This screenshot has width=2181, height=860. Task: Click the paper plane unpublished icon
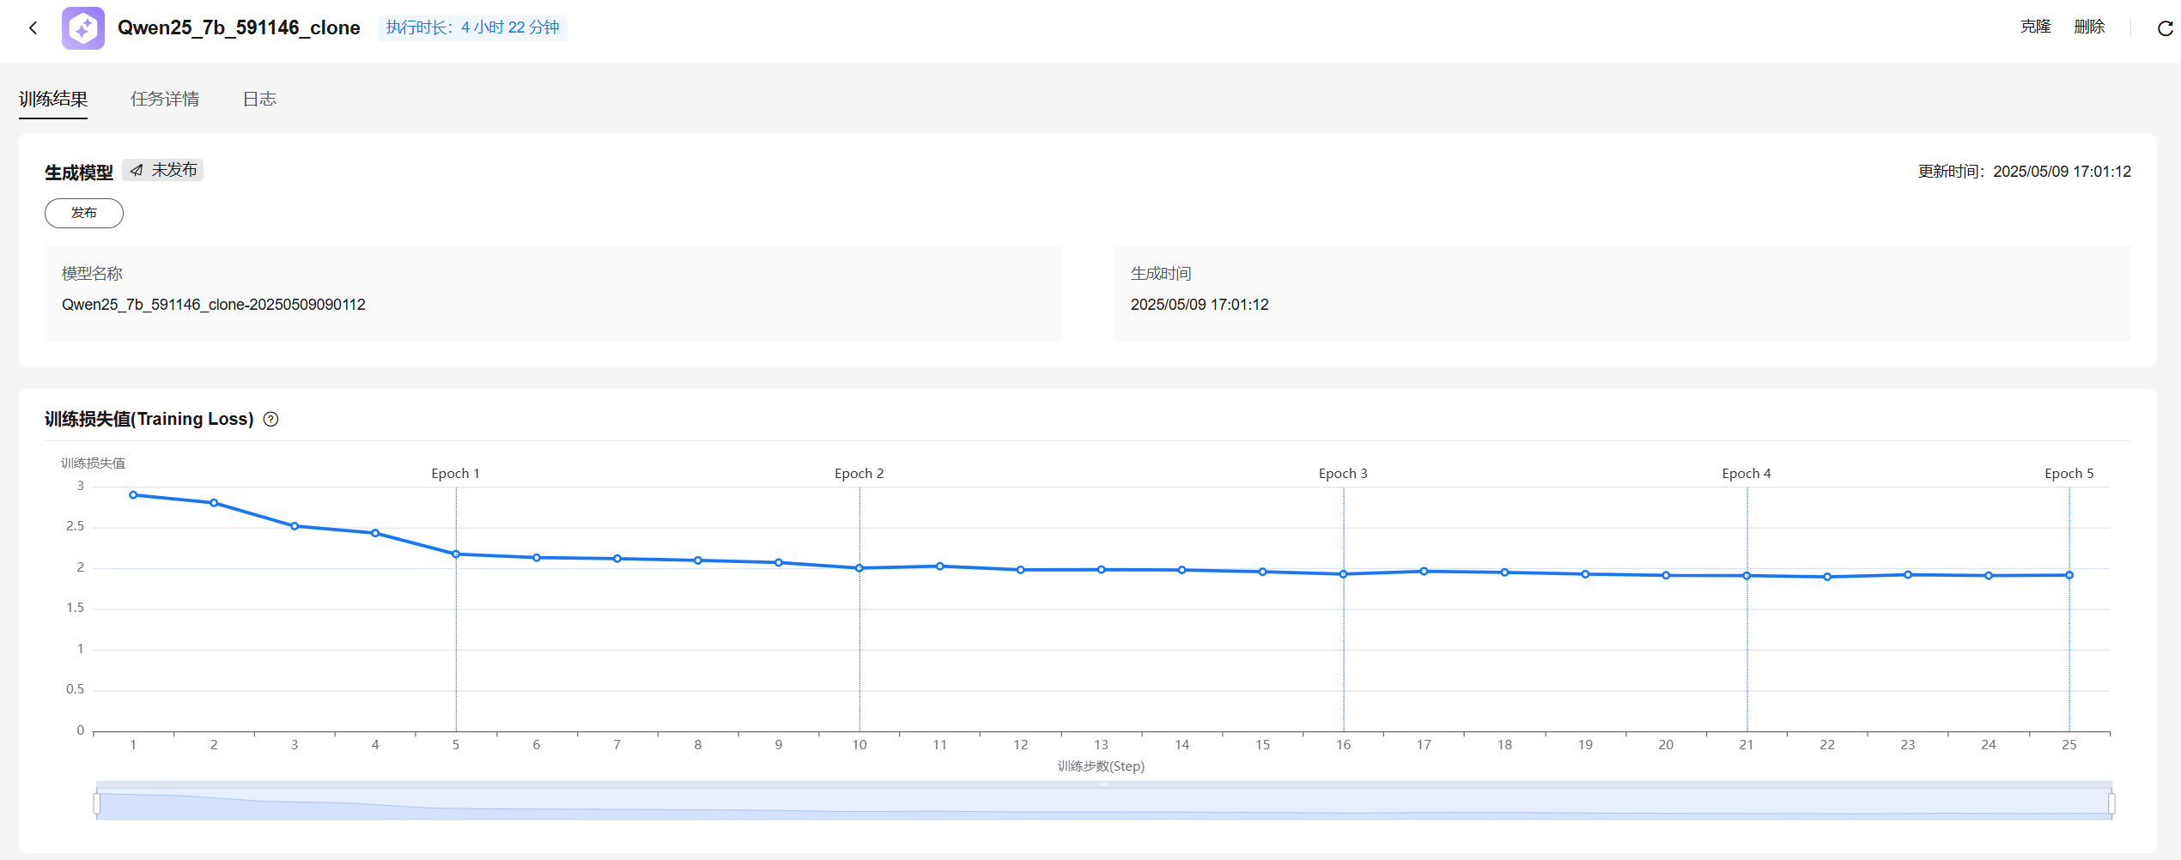[x=137, y=170]
